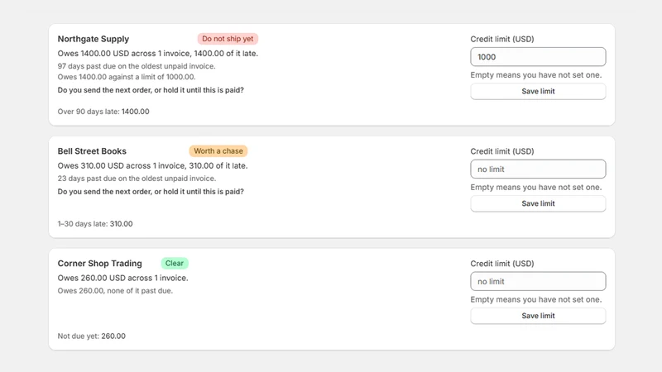Viewport: 662px width, 372px height.
Task: Click '1–30 days late: 310.00' text
Action: pyautogui.click(x=95, y=223)
